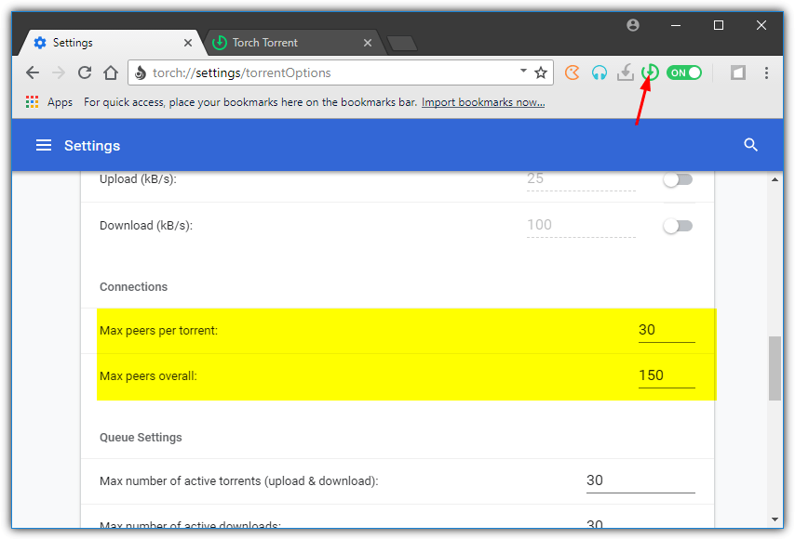The height and width of the screenshot is (539, 795).
Task: Close the Settings tab
Action: point(188,43)
